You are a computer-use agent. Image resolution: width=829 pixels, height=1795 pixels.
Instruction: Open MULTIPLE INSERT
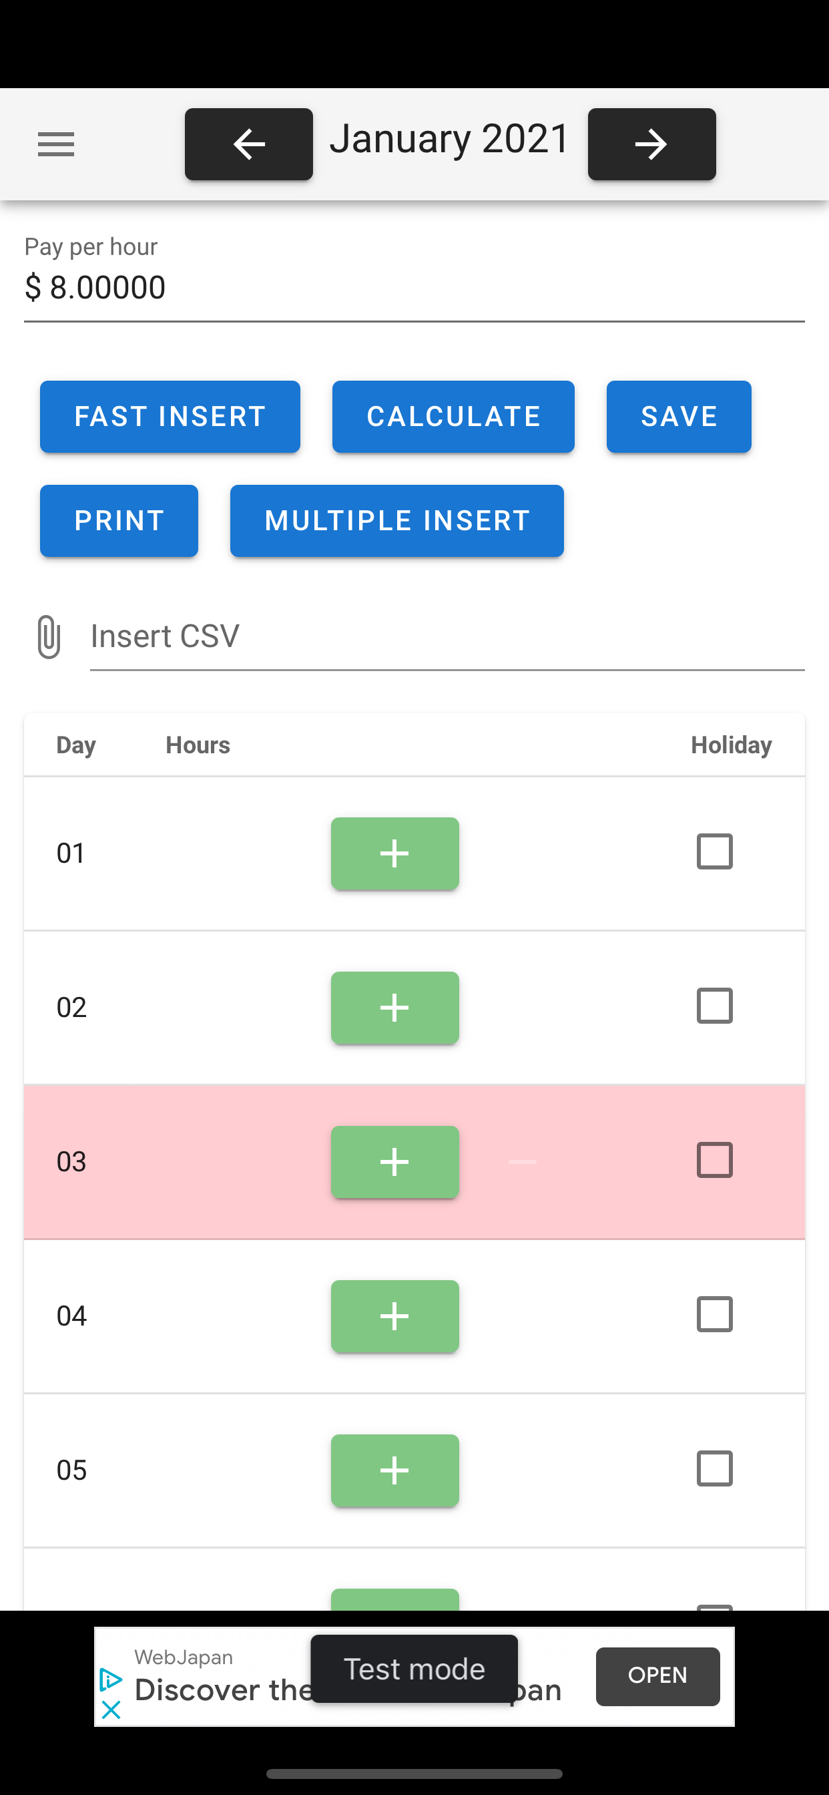click(396, 520)
